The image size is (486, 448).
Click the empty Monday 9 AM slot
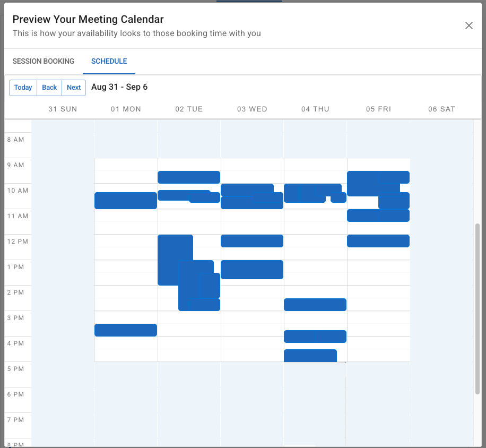click(x=126, y=165)
